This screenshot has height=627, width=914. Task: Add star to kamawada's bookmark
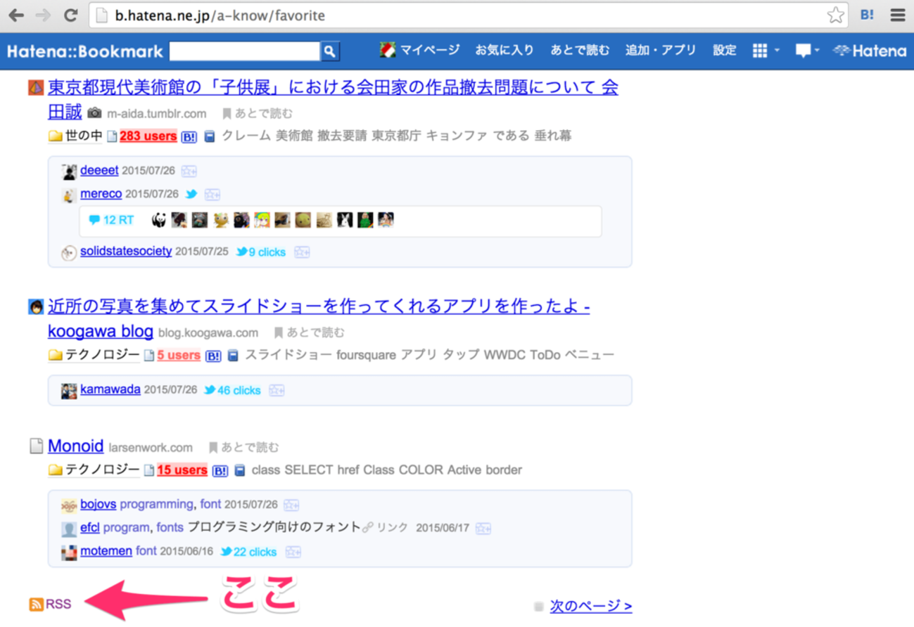(277, 391)
